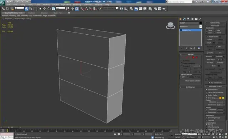Screen dimensions: 228x139
Task: Toggle the Full Interactivity checkbox
Action: [x=209, y=83]
